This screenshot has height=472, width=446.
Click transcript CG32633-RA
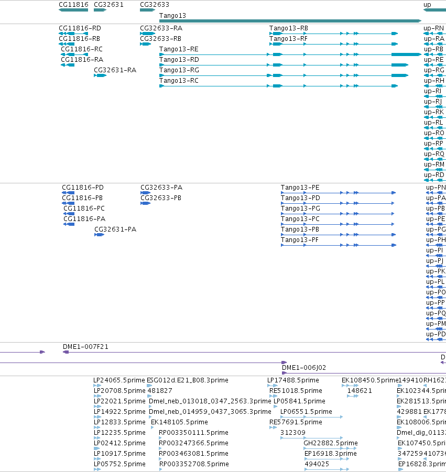click(161, 28)
